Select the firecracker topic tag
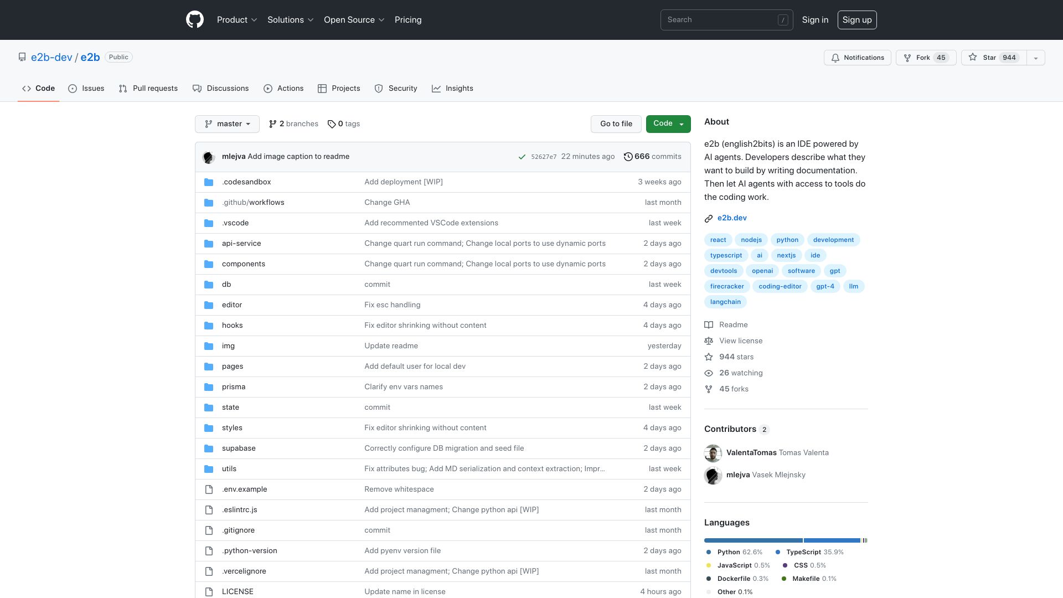The image size is (1063, 598). point(727,287)
